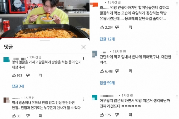Like the comment with 33 likes

(x=14, y=116)
